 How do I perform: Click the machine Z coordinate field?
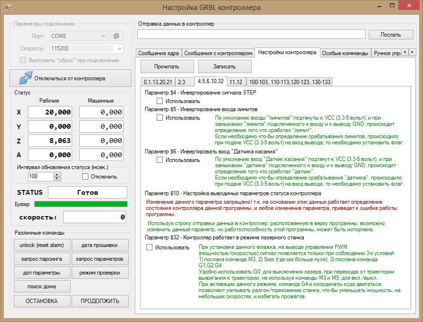point(101,141)
